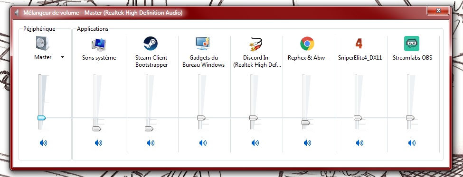Screen dimensions: 463x177
Task: Click the Streamlabs OBS volume slider handle
Action: 410,118
